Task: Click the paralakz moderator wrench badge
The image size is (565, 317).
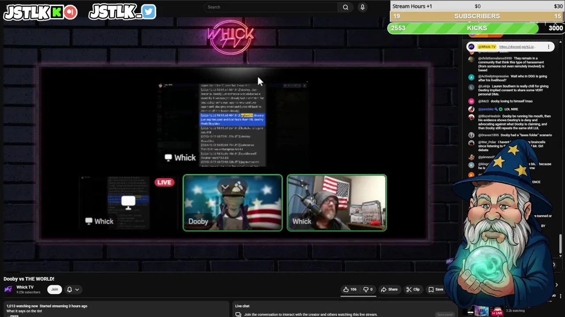Action: click(x=497, y=109)
